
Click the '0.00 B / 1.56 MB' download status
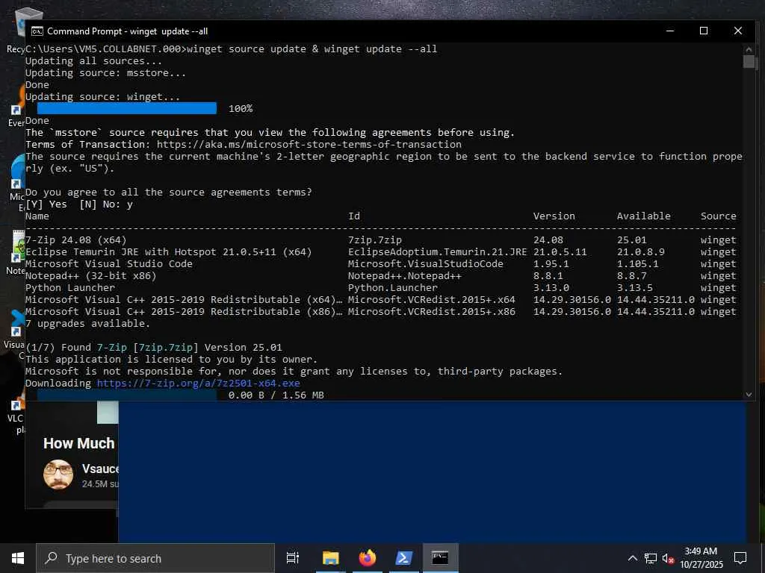(276, 395)
